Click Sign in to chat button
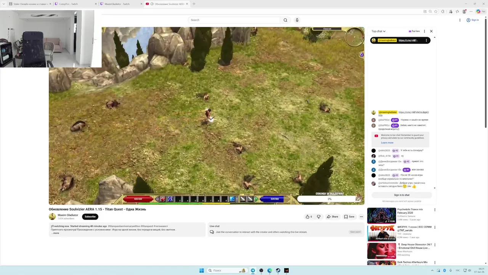 point(401,195)
